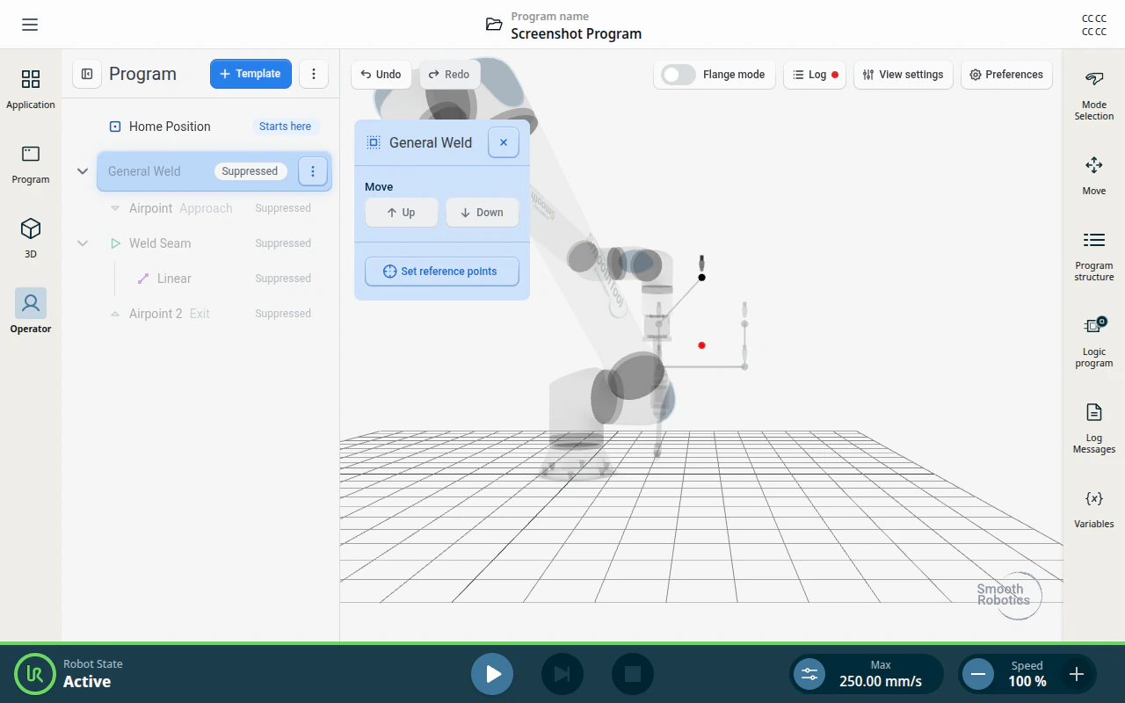Viewport: 1125px width, 703px height.
Task: Click the Stop playback button
Action: (633, 674)
